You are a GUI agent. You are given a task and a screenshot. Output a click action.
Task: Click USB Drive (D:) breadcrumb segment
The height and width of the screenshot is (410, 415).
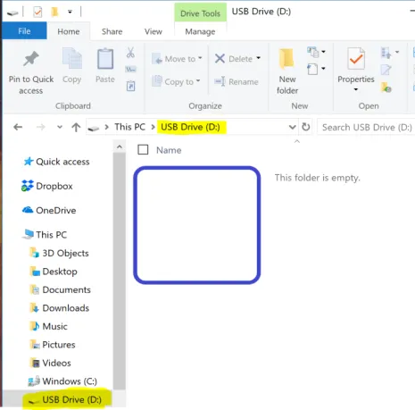[190, 127]
